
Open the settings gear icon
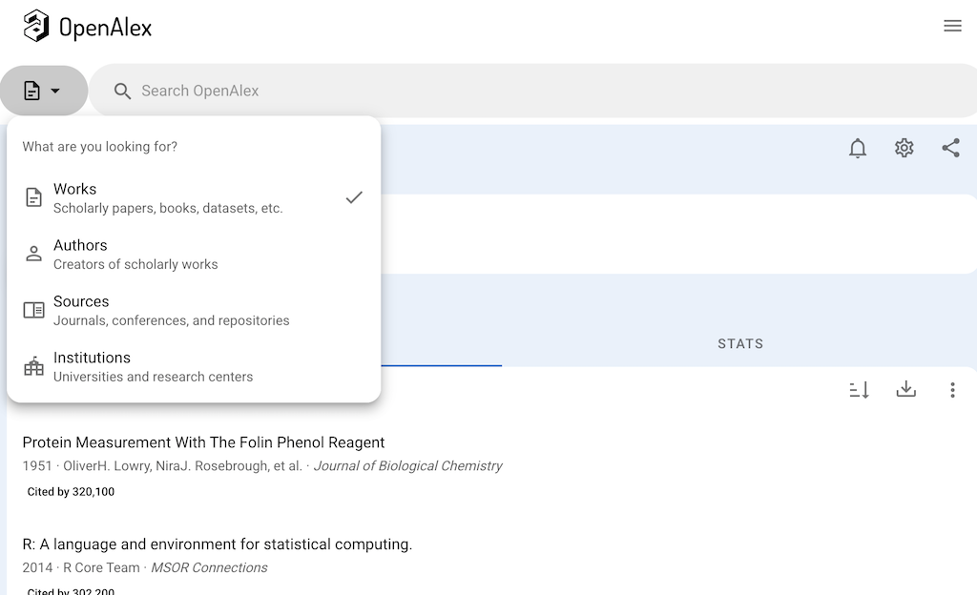(x=904, y=148)
